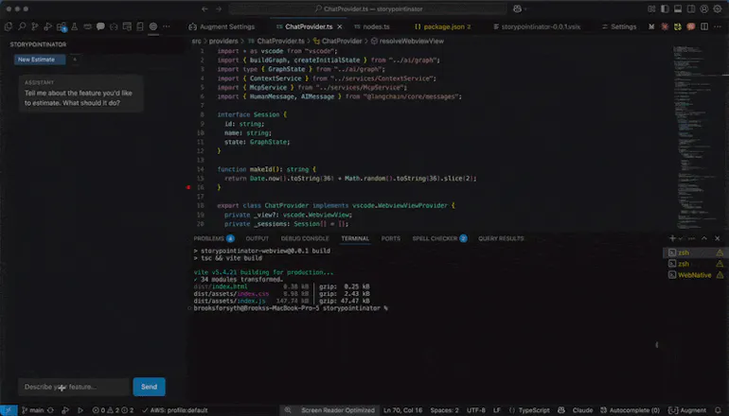The height and width of the screenshot is (416, 729).
Task: Switch to the Settings editor tab
Action: 619,26
